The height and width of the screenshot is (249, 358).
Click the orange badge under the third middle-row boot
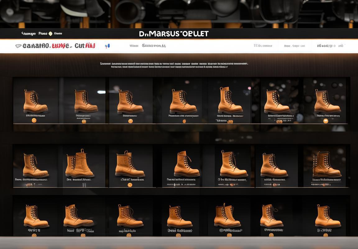(x=130, y=185)
